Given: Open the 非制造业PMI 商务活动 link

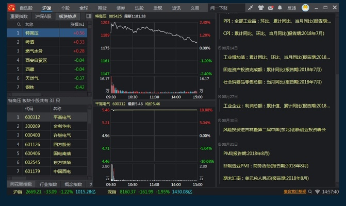Looking at the screenshot, I should [x=266, y=166].
